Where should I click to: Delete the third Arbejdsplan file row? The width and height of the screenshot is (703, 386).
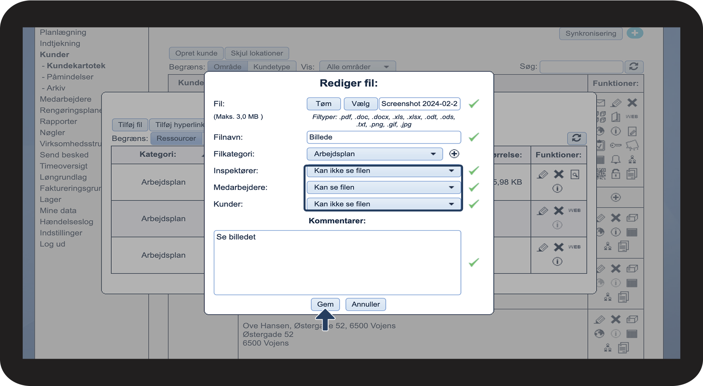[x=559, y=247]
